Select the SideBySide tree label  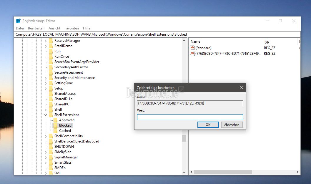(x=63, y=152)
